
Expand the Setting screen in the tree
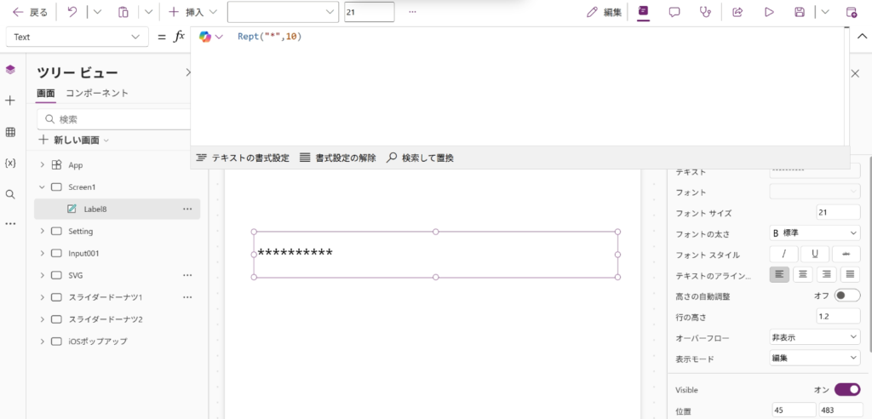(43, 231)
